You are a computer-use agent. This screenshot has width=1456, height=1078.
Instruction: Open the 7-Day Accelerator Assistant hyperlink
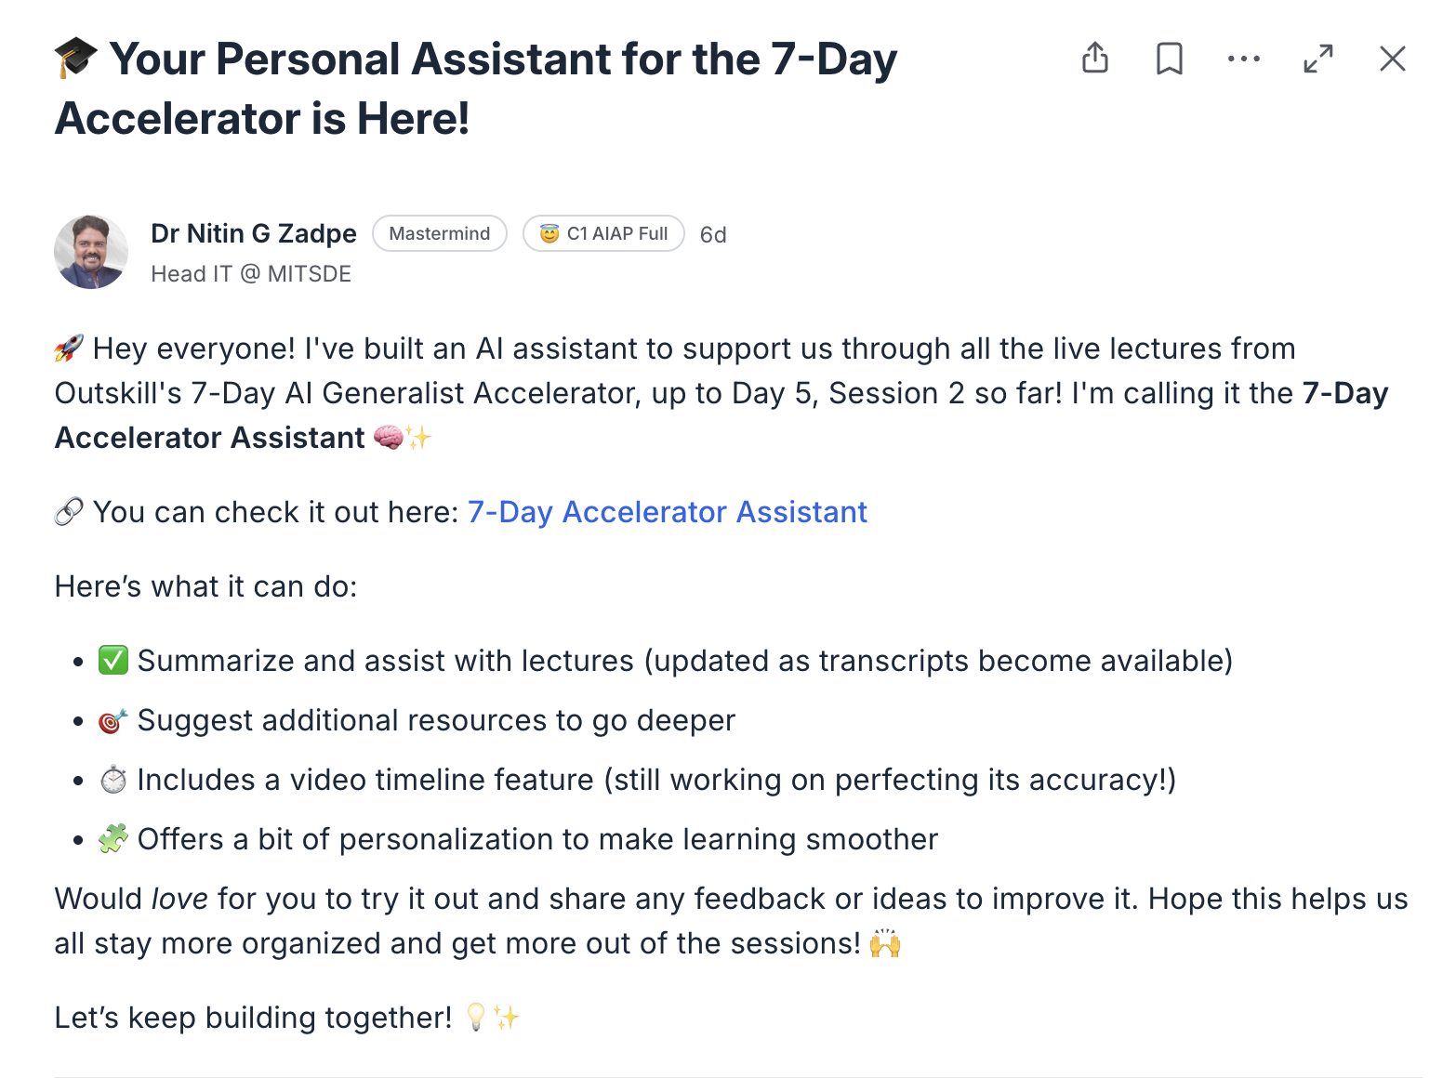point(667,512)
